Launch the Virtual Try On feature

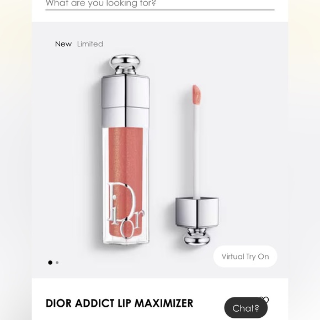point(245,257)
